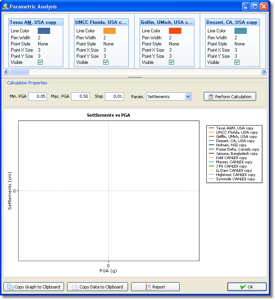Disable Visible for Griffin, UMich series
The height and width of the screenshot is (300, 275).
tap(172, 62)
